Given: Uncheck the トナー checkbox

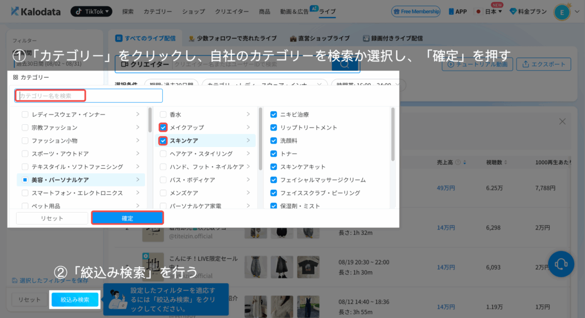Looking at the screenshot, I should (274, 153).
